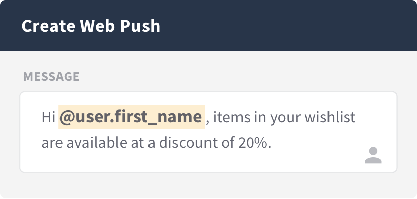
Task: Click the MESSAGE field label
Action: (x=51, y=77)
